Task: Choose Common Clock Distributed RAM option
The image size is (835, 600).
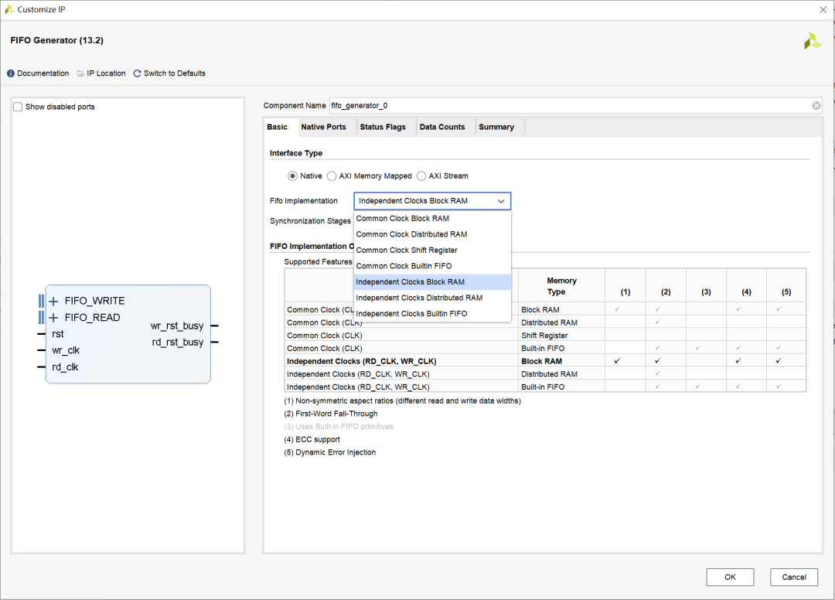Action: (x=432, y=234)
